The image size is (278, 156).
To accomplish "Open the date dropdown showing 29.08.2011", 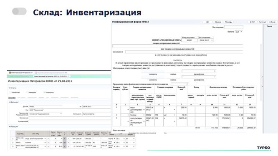I will pos(206,40).
